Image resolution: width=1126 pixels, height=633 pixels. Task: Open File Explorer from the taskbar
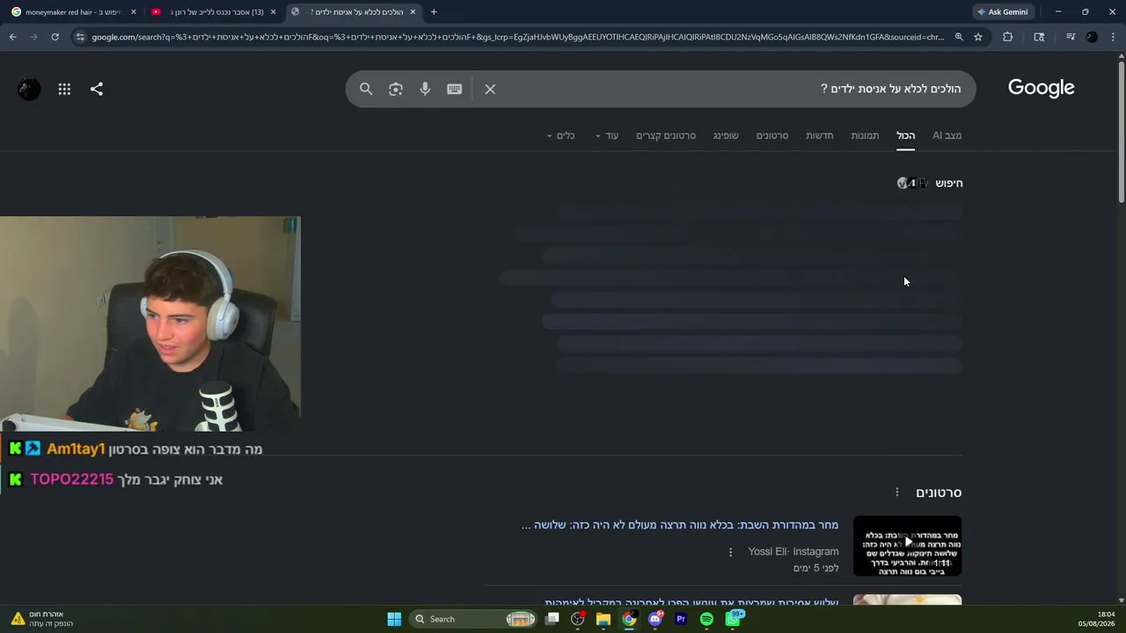pyautogui.click(x=603, y=619)
